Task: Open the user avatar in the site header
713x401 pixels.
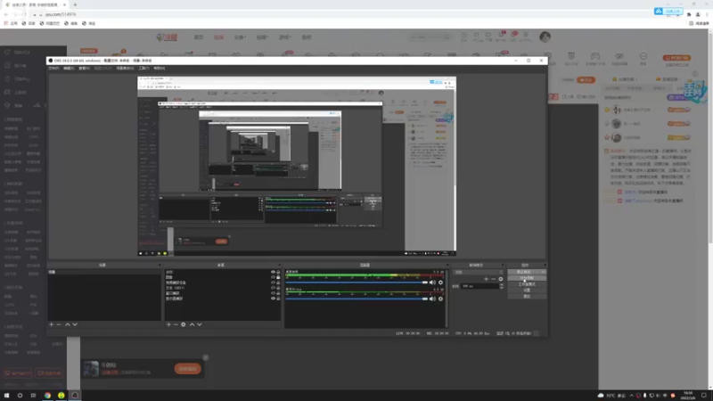Action: (x=545, y=37)
